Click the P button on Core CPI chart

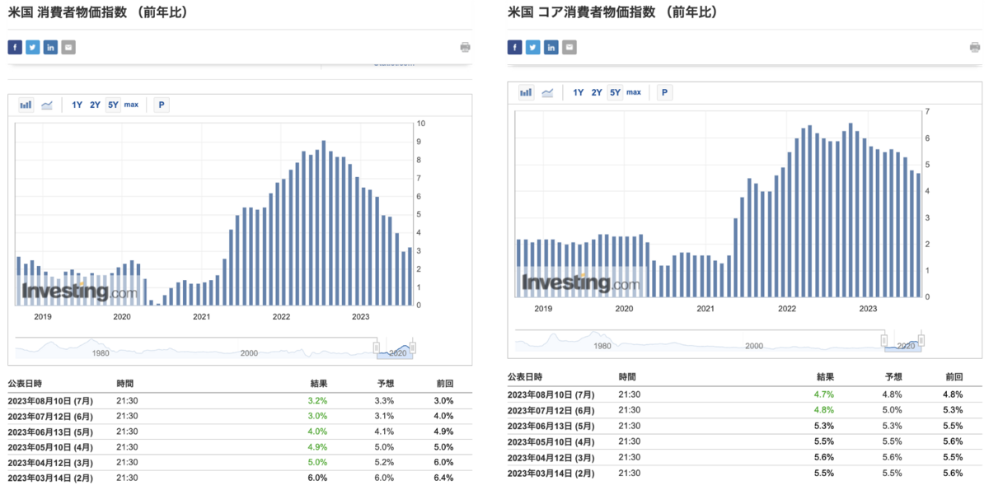(664, 92)
